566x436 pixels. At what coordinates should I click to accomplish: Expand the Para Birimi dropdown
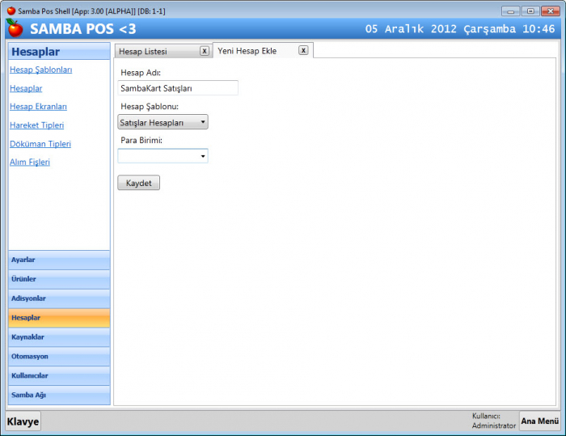(163, 155)
